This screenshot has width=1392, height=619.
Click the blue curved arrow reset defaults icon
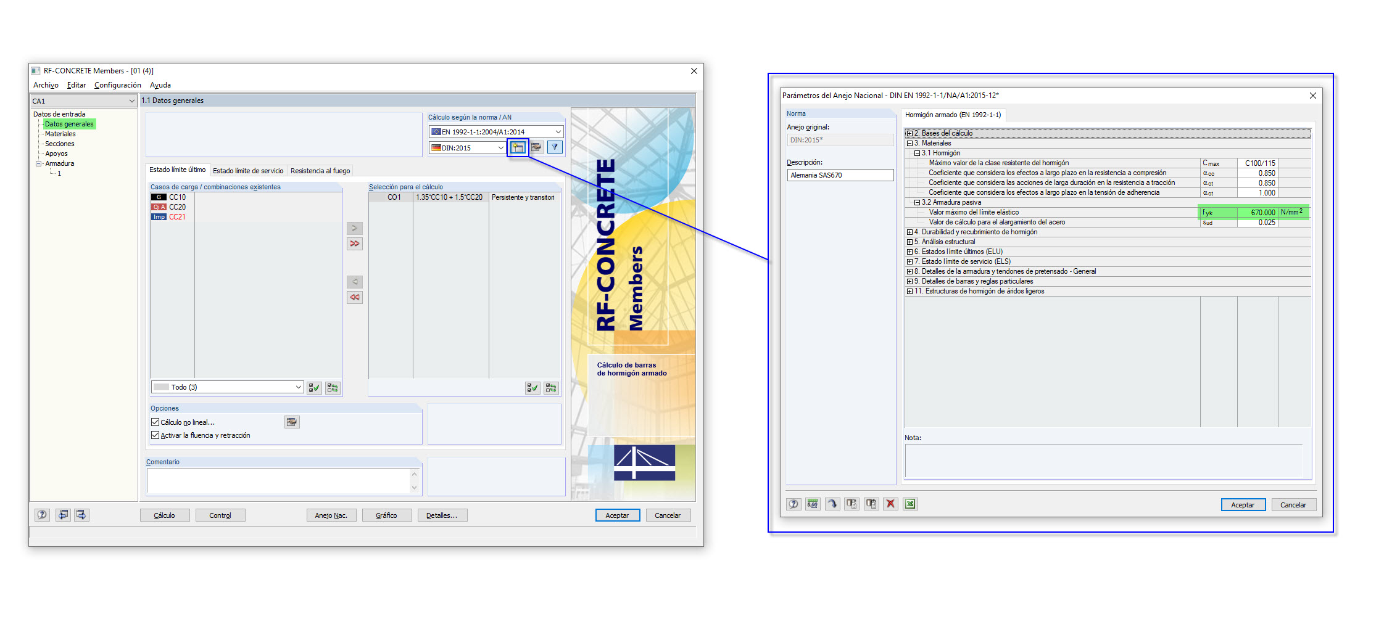(832, 504)
